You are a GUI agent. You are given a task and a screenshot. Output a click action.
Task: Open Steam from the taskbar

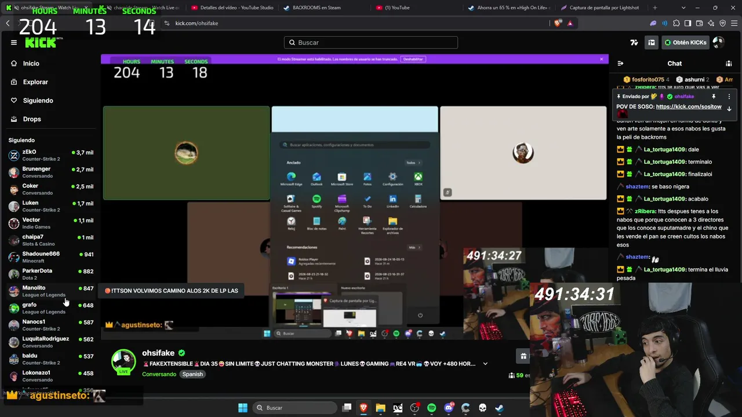(499, 408)
